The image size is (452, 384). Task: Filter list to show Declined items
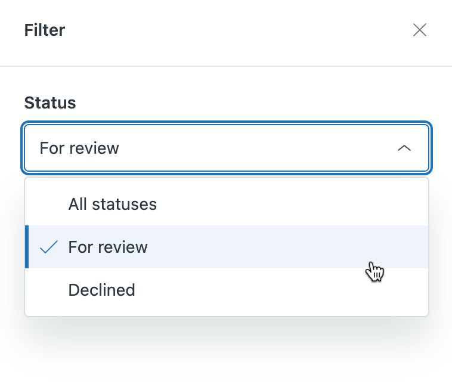coord(102,290)
